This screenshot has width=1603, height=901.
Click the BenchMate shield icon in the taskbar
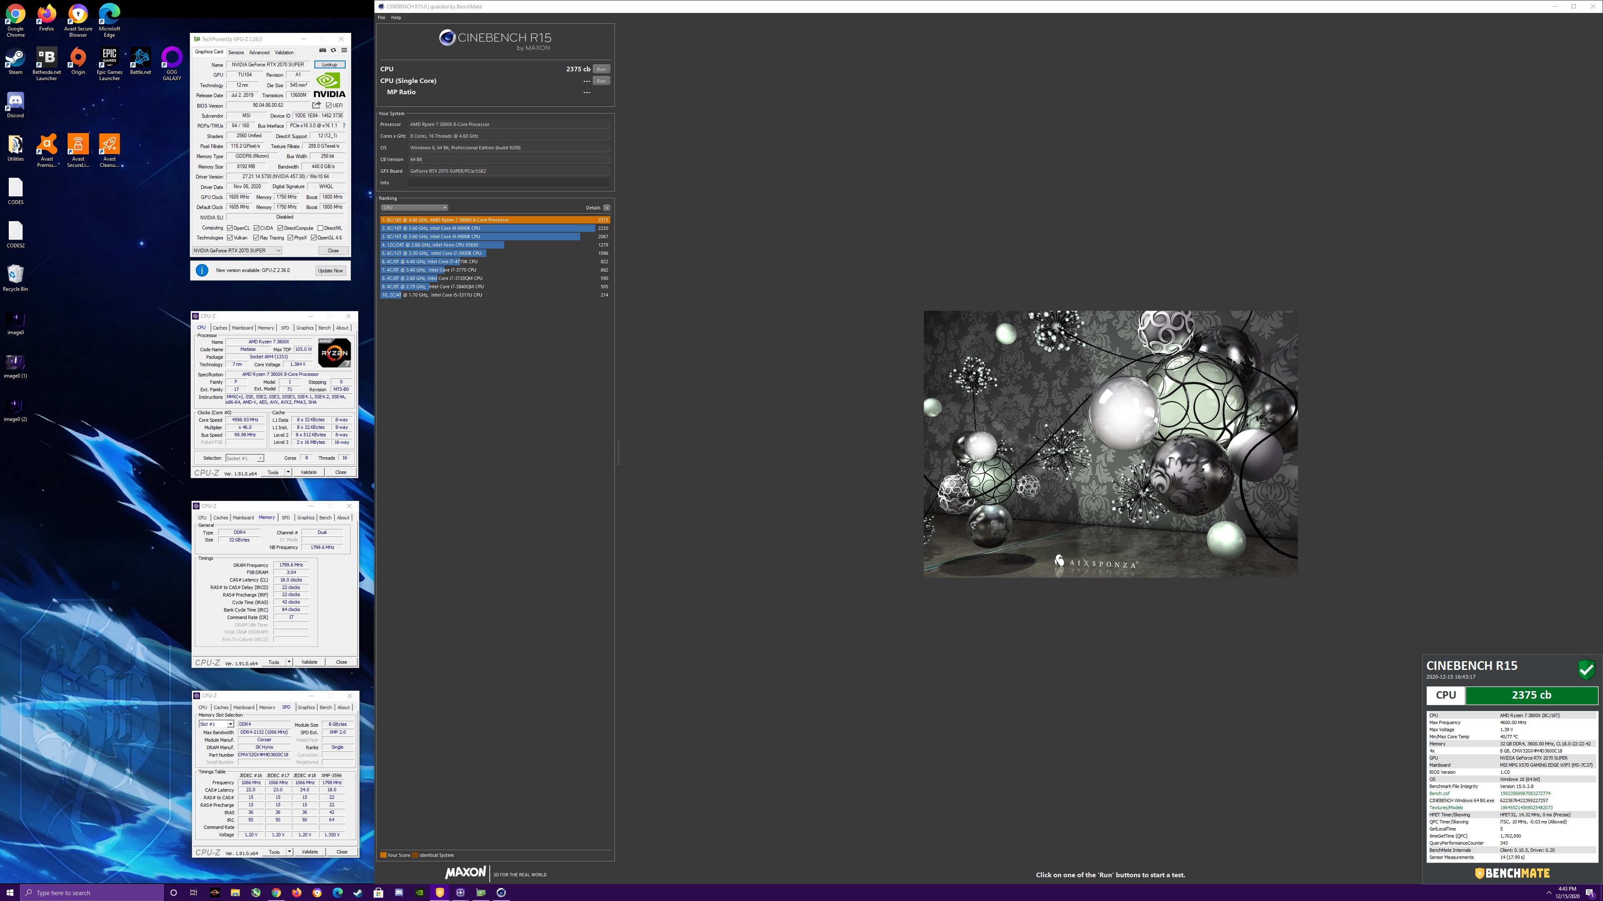point(440,892)
